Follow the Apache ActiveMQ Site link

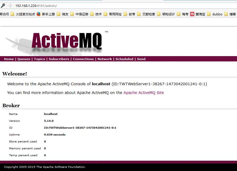coord(144,93)
